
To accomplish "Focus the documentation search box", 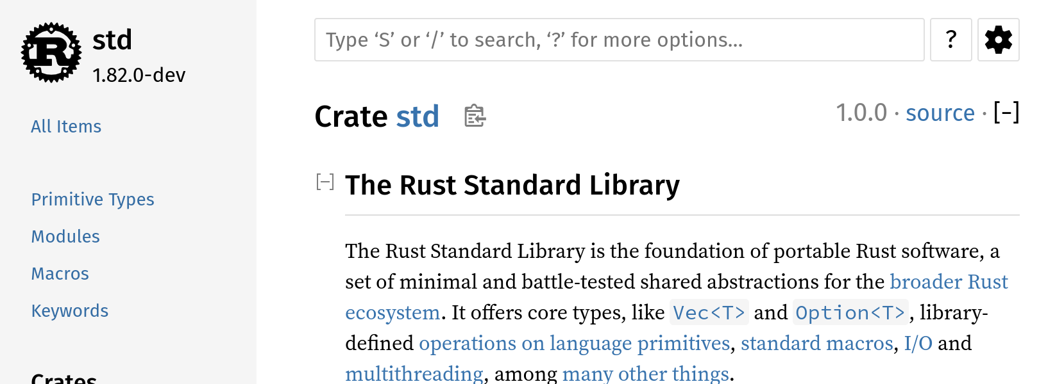I will click(619, 40).
